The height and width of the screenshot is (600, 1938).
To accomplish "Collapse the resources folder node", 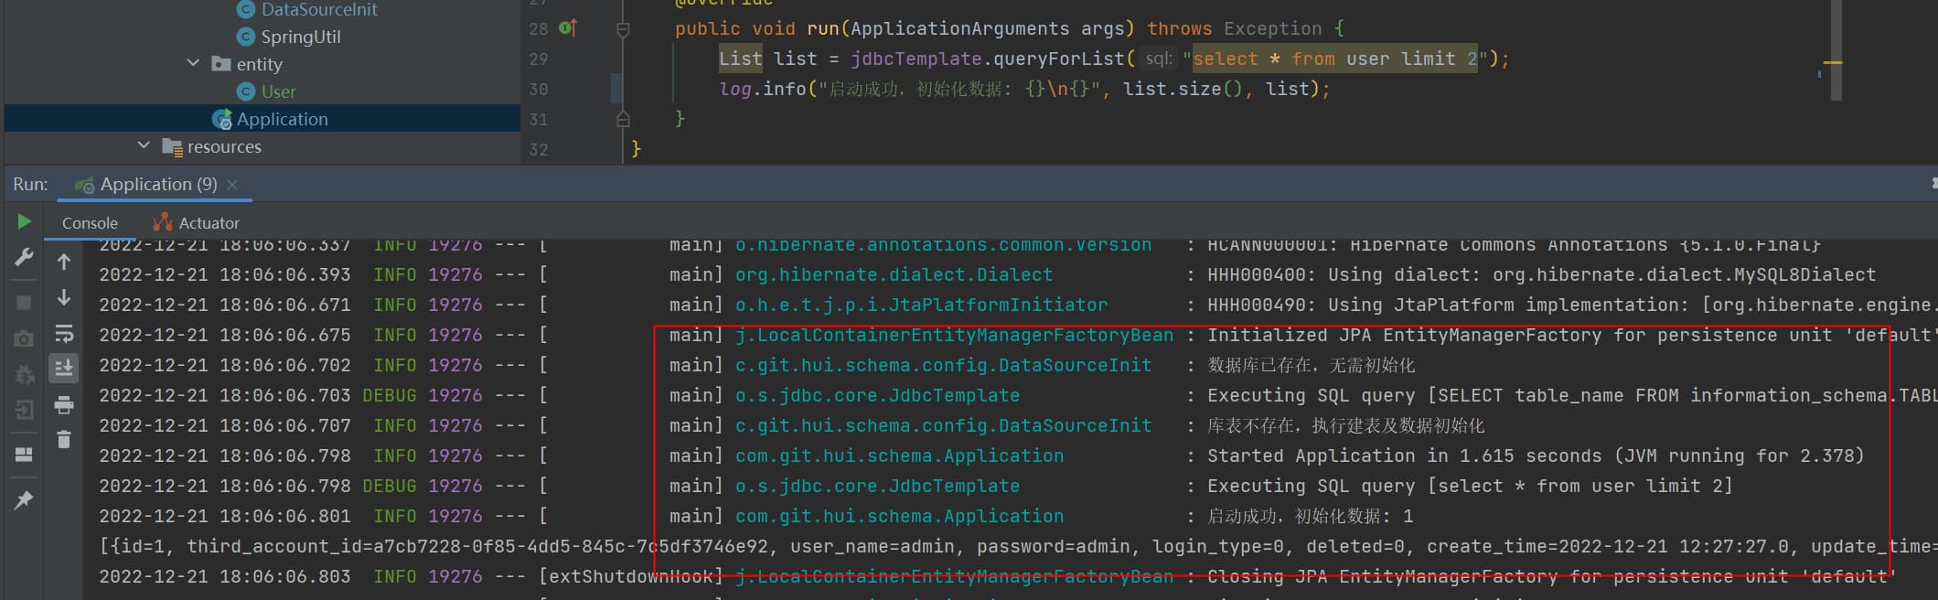I will pyautogui.click(x=144, y=145).
